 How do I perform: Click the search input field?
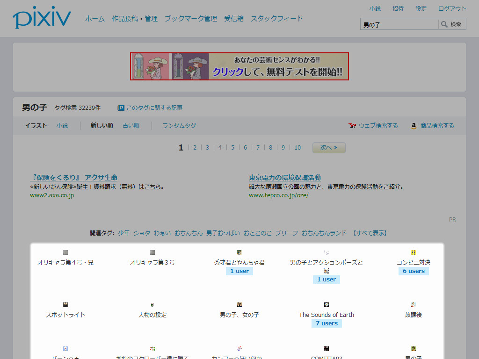pyautogui.click(x=399, y=24)
